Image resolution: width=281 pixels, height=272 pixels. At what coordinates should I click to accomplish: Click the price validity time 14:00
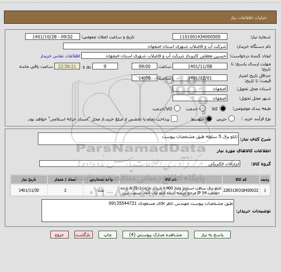145,78
